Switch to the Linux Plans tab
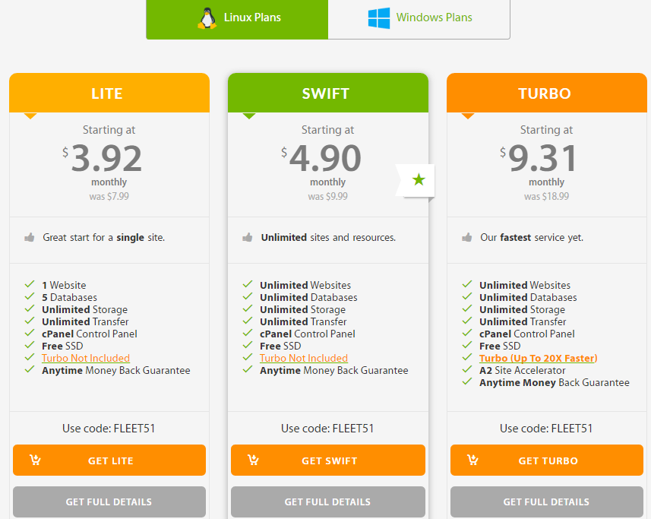The image size is (651, 519). click(x=237, y=18)
